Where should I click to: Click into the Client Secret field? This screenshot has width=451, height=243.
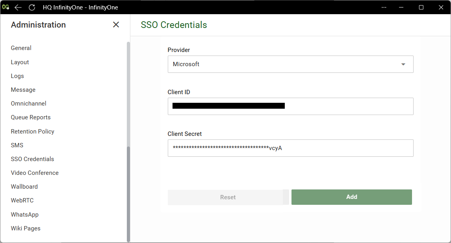coord(291,148)
